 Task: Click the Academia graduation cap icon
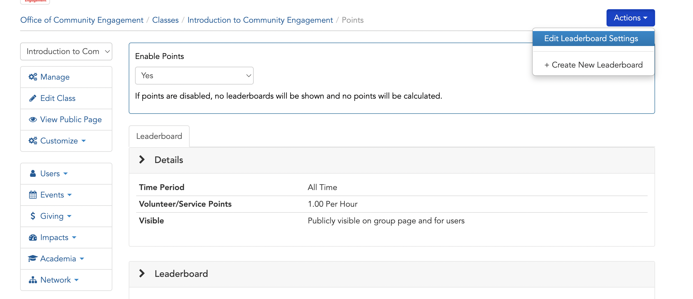pos(33,258)
